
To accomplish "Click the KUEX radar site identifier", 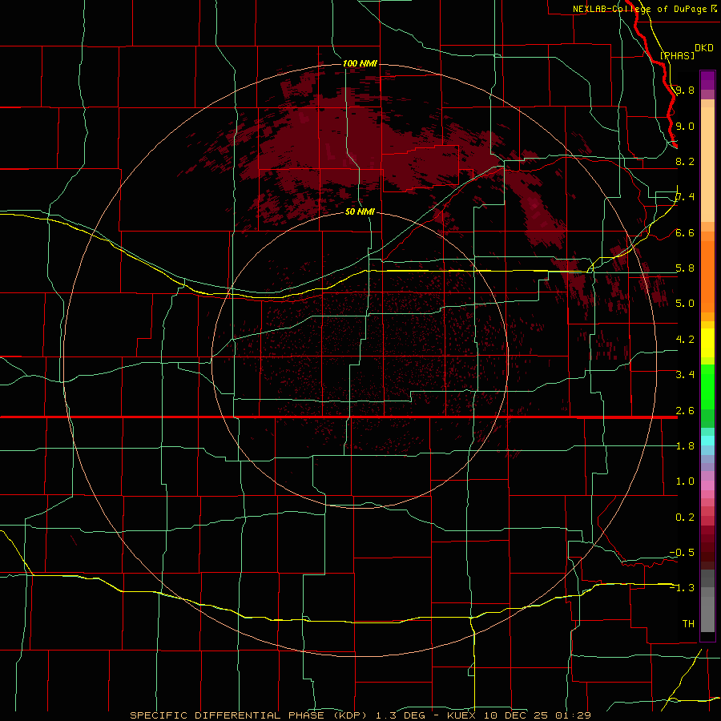I will [x=462, y=715].
